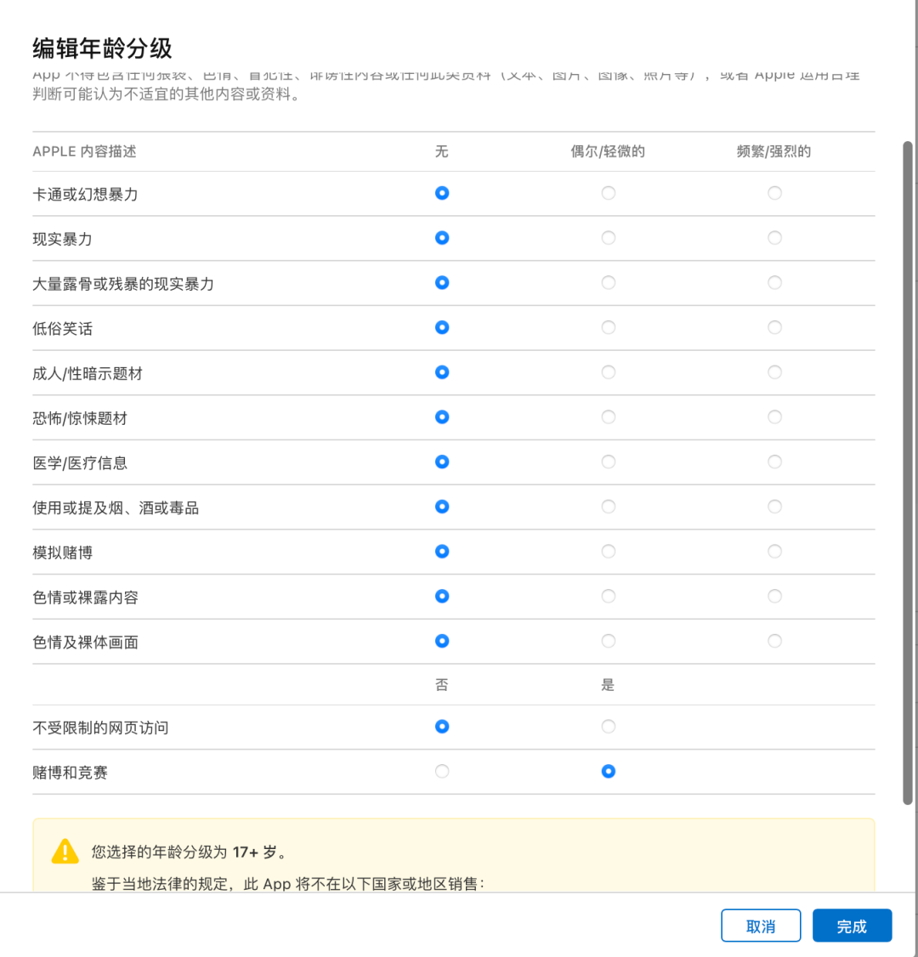The height and width of the screenshot is (957, 918).
Task: Select 偶尔/轻微的 for 色情或裸露内容
Action: [608, 597]
